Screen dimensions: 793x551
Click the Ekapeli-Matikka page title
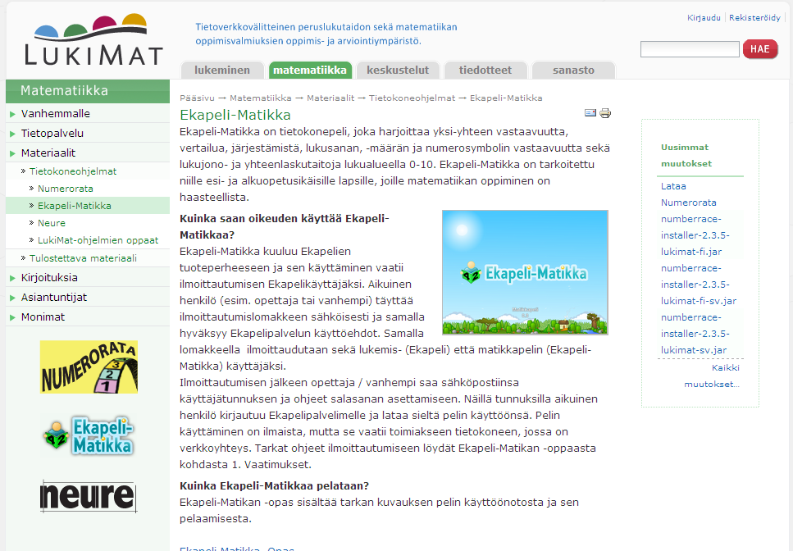[x=235, y=115]
